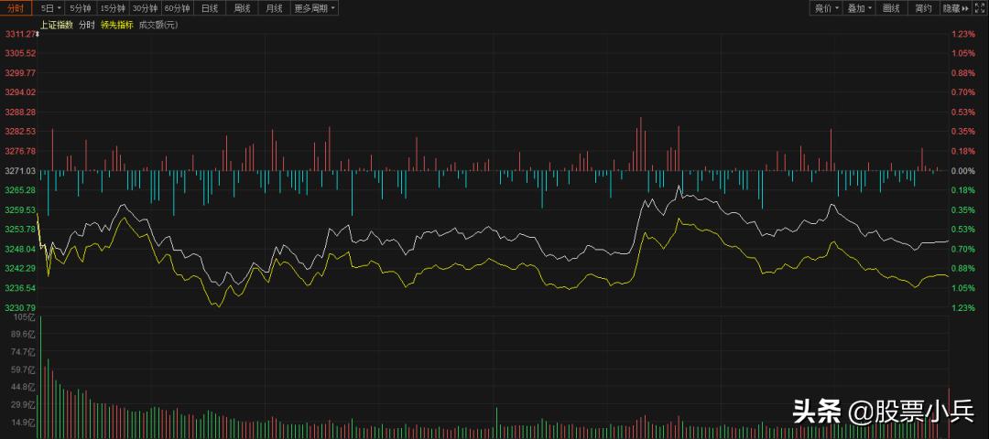Click the 画线 drawing tool button

coord(891,8)
